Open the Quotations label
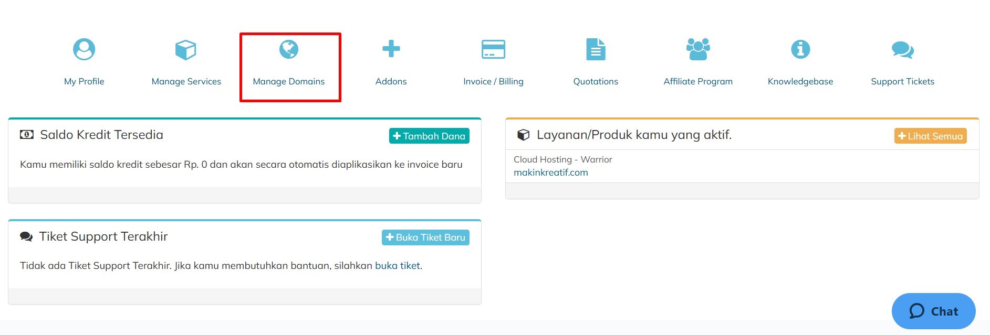The image size is (990, 335). 596,81
